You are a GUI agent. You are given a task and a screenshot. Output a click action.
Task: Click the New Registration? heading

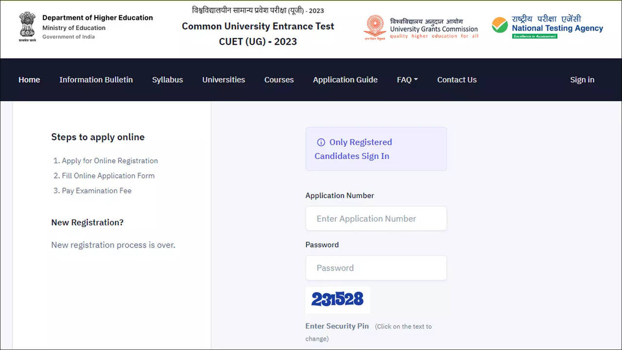[x=87, y=223]
